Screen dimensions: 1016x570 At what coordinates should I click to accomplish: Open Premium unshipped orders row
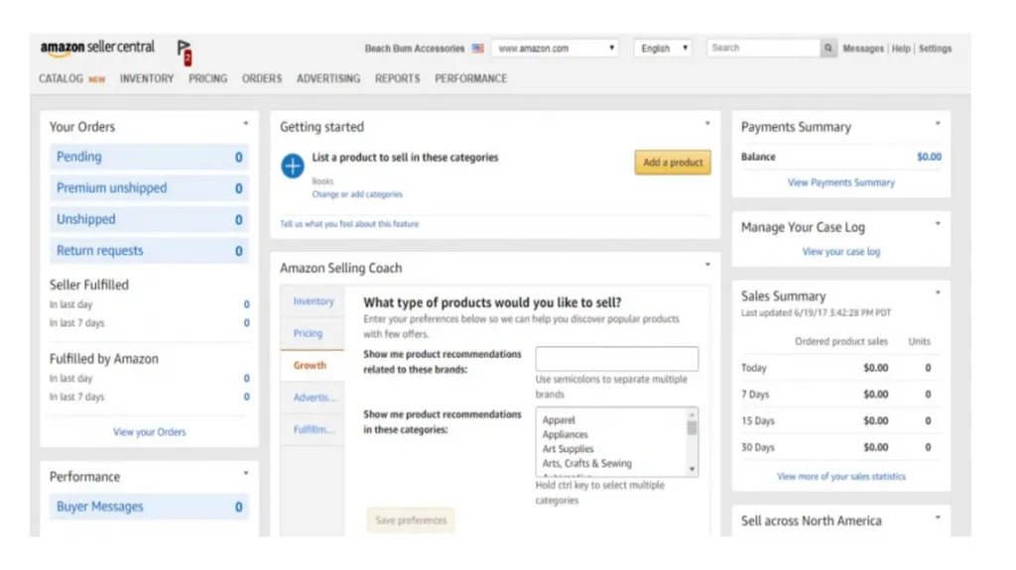pyautogui.click(x=150, y=187)
